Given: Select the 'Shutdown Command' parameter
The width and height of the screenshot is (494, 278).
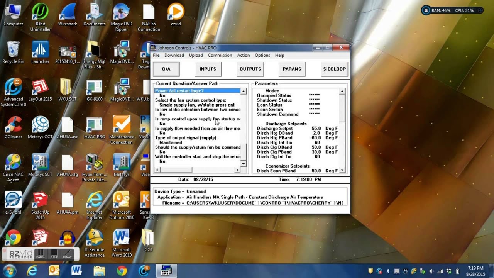Looking at the screenshot, I should (x=278, y=114).
